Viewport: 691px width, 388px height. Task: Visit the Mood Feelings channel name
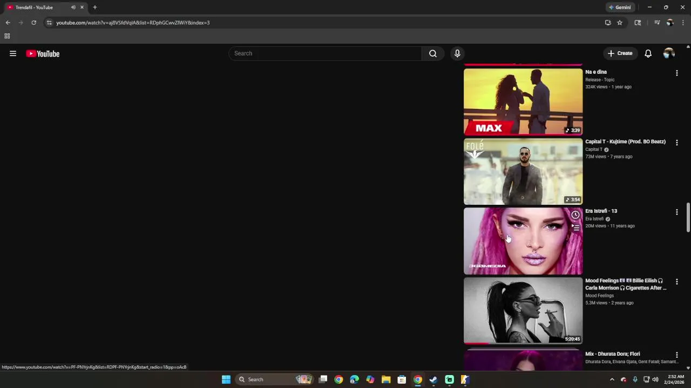point(599,295)
